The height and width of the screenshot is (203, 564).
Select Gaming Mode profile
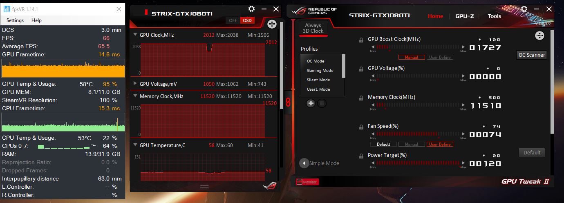coord(320,71)
